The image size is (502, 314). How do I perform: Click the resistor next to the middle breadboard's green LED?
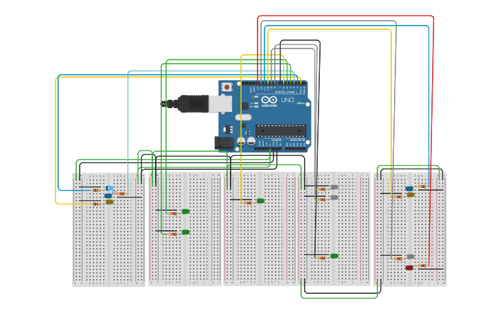click(x=247, y=202)
